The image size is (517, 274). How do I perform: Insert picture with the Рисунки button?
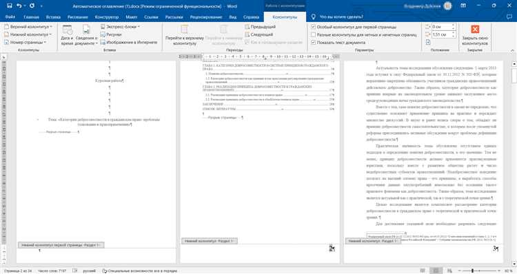click(111, 34)
